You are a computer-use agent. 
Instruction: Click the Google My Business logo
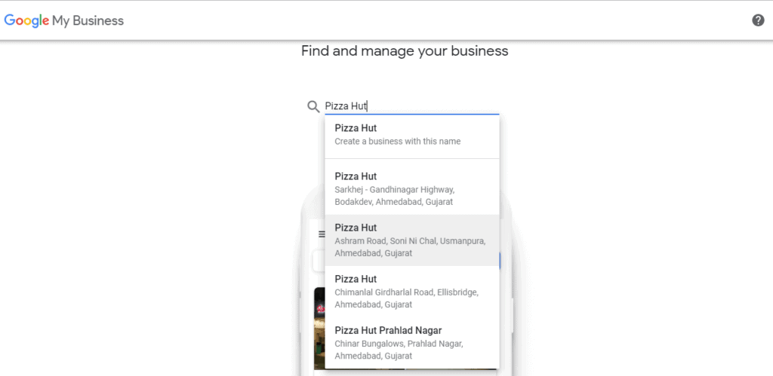click(64, 20)
